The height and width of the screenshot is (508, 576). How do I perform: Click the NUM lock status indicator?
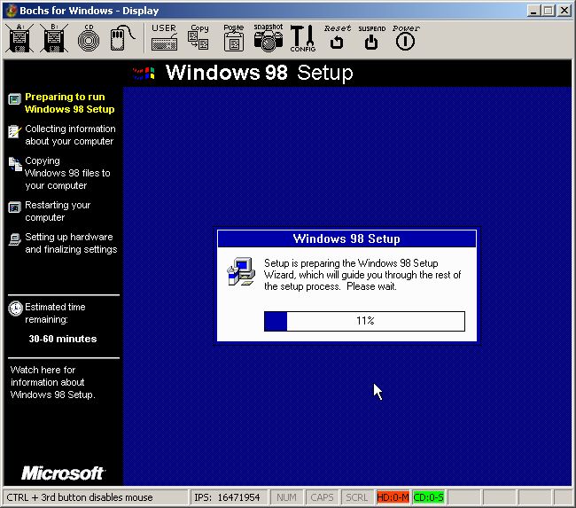click(286, 497)
